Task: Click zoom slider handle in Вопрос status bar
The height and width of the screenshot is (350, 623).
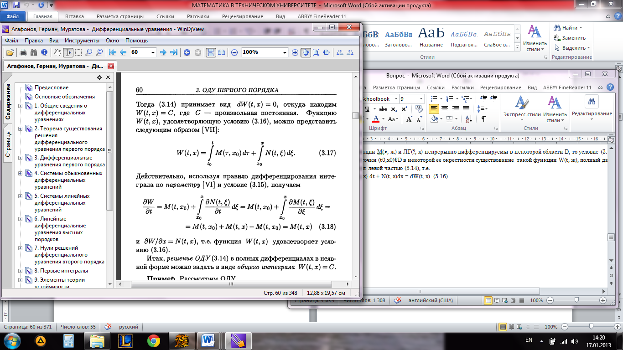Action: coord(577,300)
